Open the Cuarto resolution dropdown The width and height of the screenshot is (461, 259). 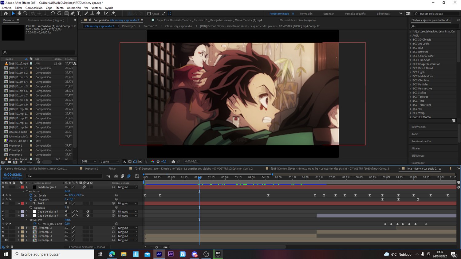pyautogui.click(x=109, y=162)
